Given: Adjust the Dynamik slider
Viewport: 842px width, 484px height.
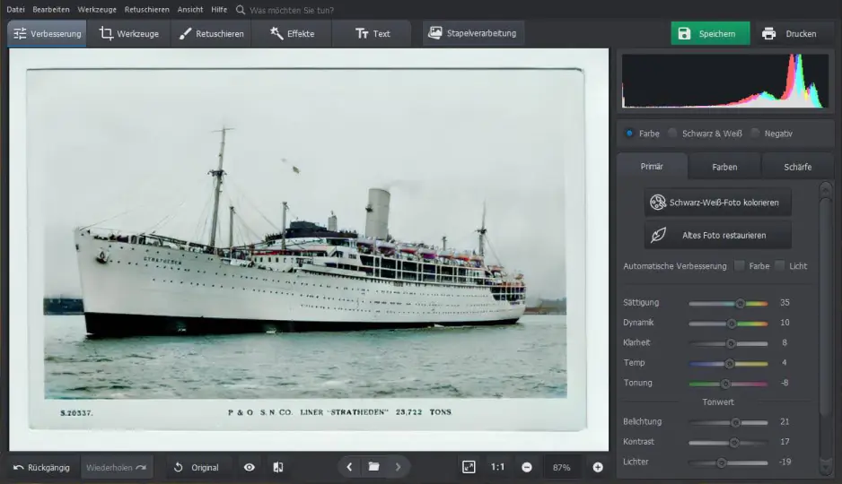Looking at the screenshot, I should [728, 324].
